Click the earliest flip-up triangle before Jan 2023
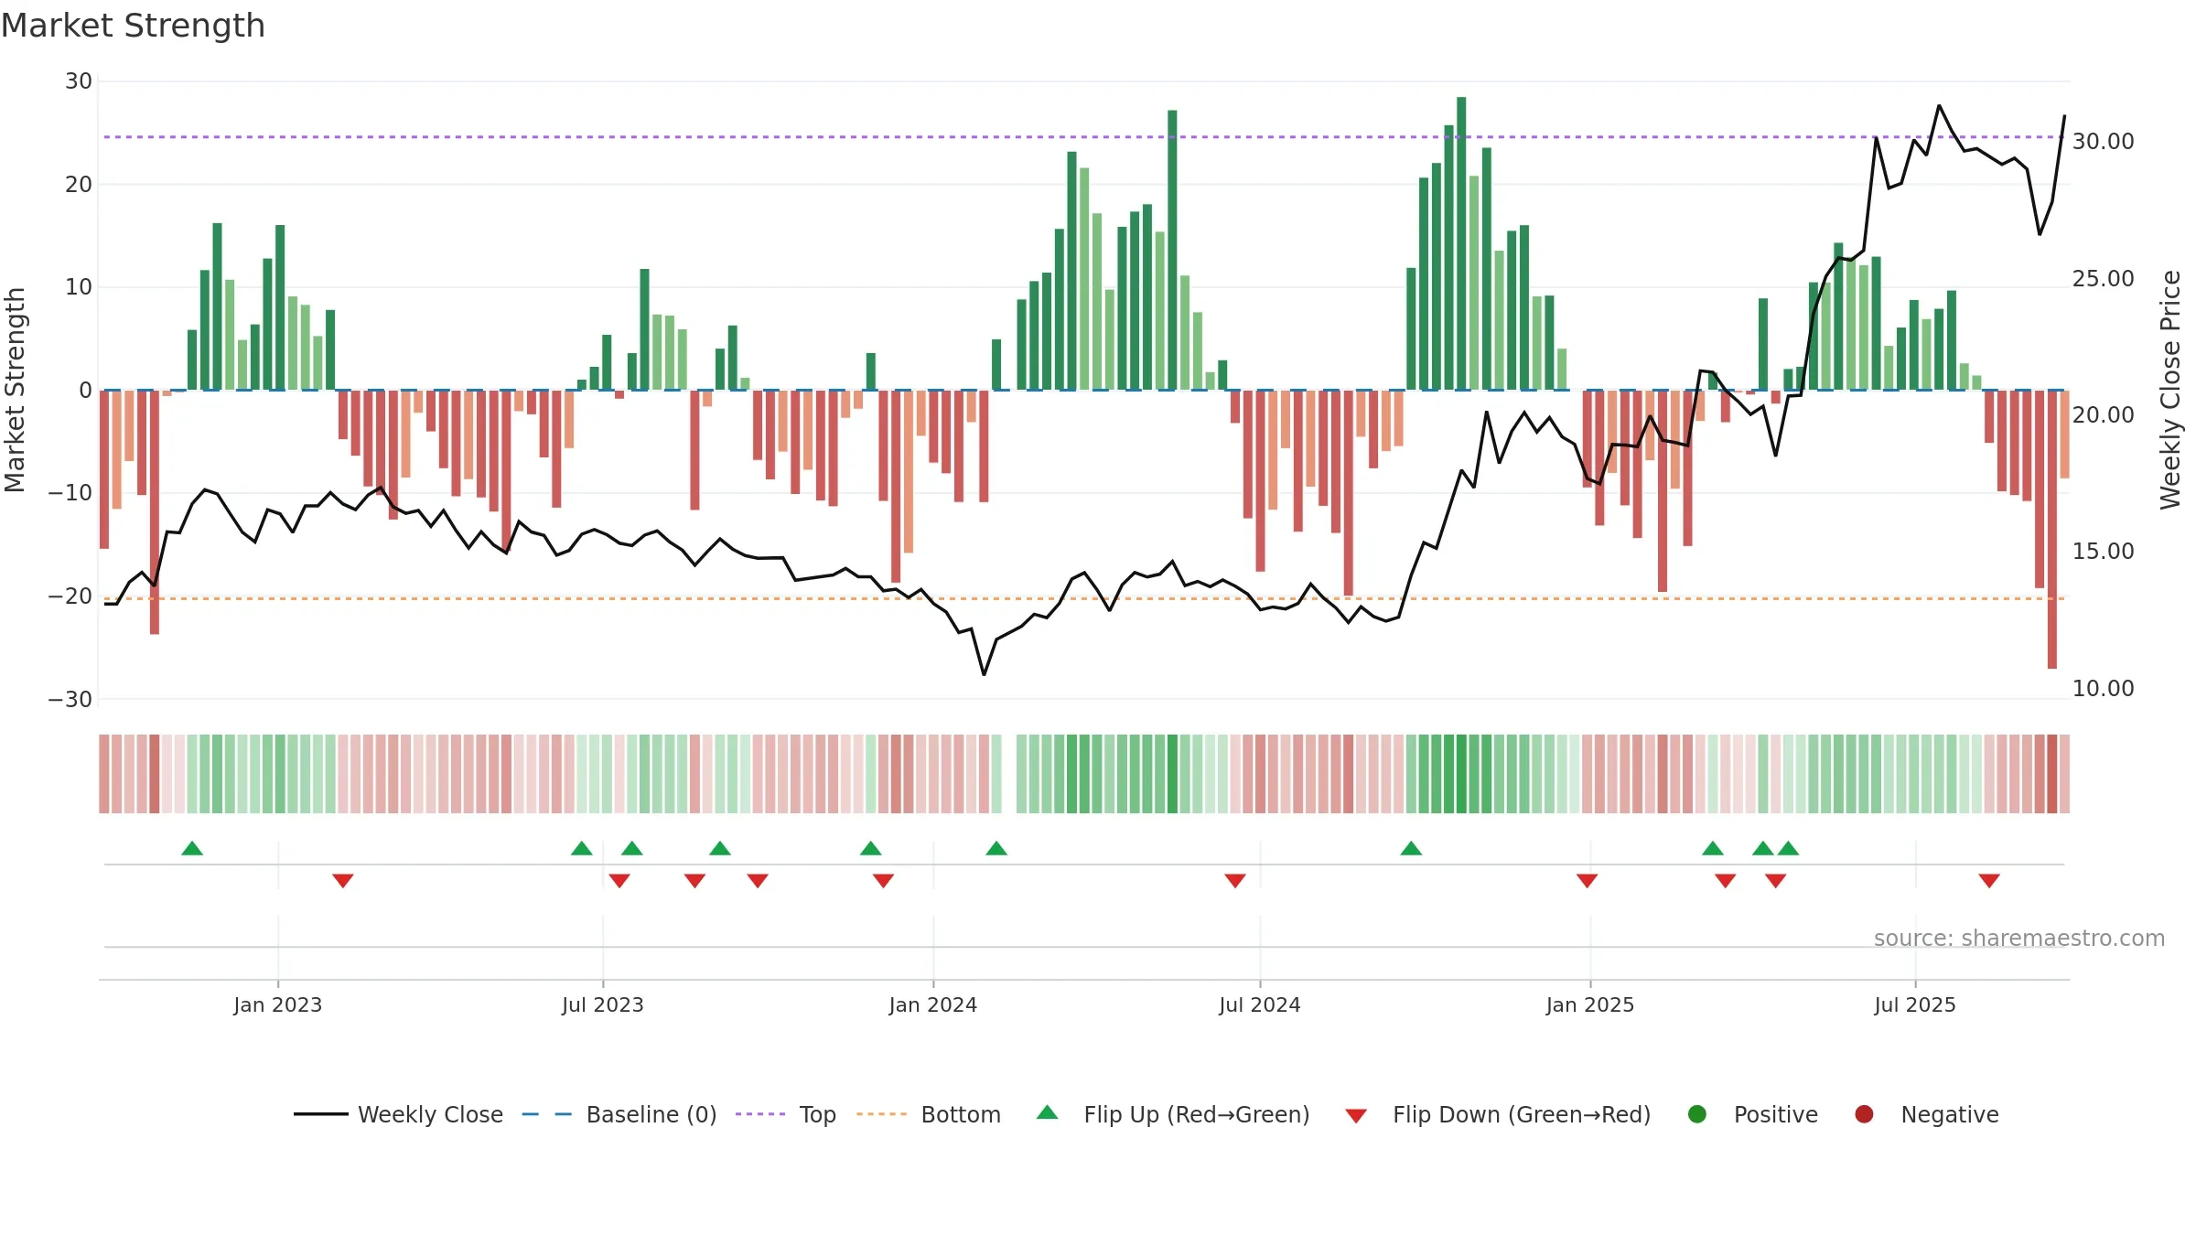The image size is (2196, 1235). click(x=192, y=848)
